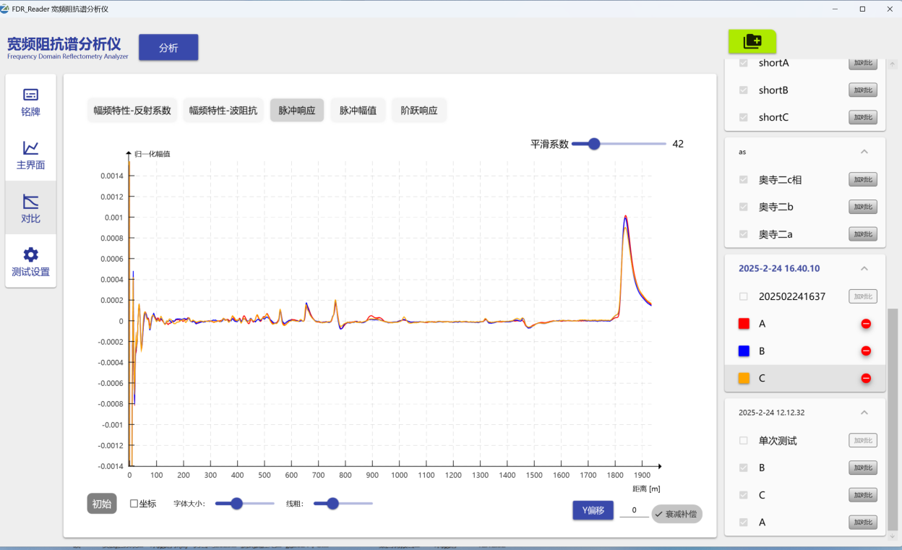Adjust the 平滑系数 smoothing slider
The height and width of the screenshot is (550, 902).
point(593,143)
